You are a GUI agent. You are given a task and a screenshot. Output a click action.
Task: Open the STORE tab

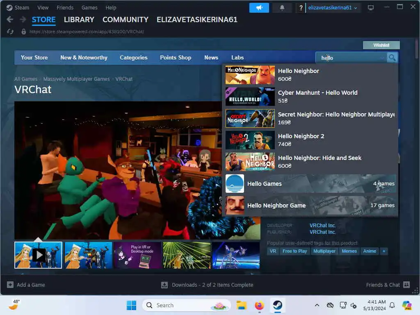[43, 20]
